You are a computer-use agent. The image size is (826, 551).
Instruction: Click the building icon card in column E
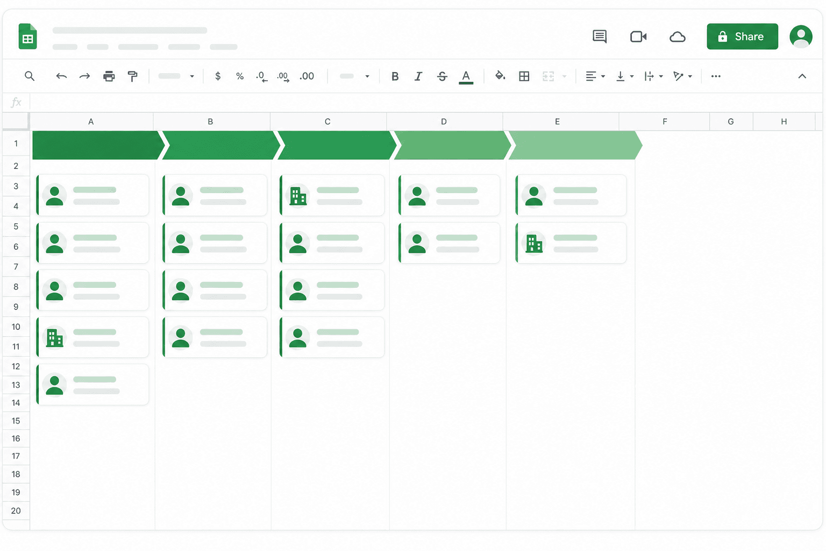click(571, 243)
